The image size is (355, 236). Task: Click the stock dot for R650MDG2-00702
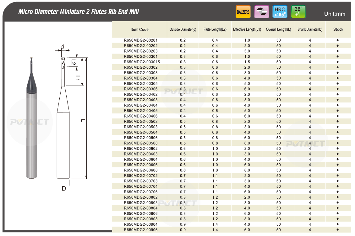click(338, 176)
